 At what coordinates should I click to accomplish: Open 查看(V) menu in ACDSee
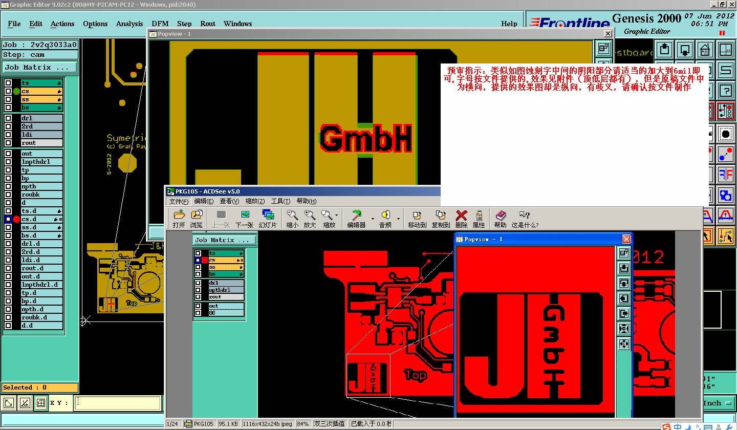229,201
